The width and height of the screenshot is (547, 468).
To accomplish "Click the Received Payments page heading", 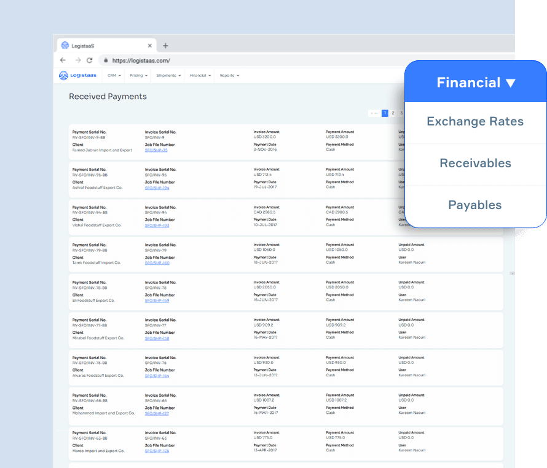I will coord(108,97).
